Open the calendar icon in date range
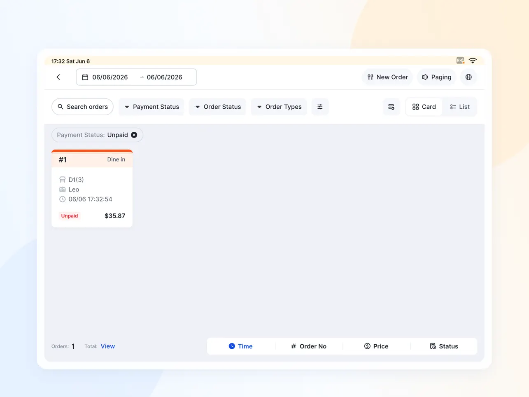 [85, 77]
